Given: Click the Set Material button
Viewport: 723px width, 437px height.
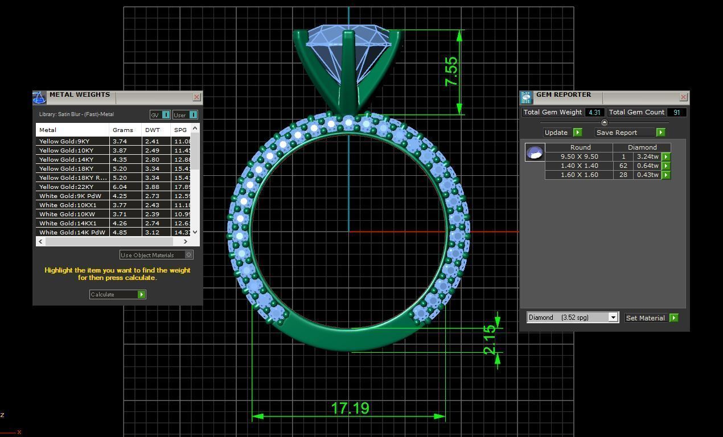Looking at the screenshot, I should click(651, 318).
